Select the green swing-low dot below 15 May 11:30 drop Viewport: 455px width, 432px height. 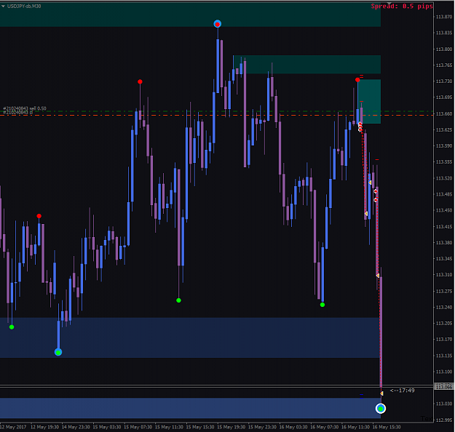click(x=179, y=300)
